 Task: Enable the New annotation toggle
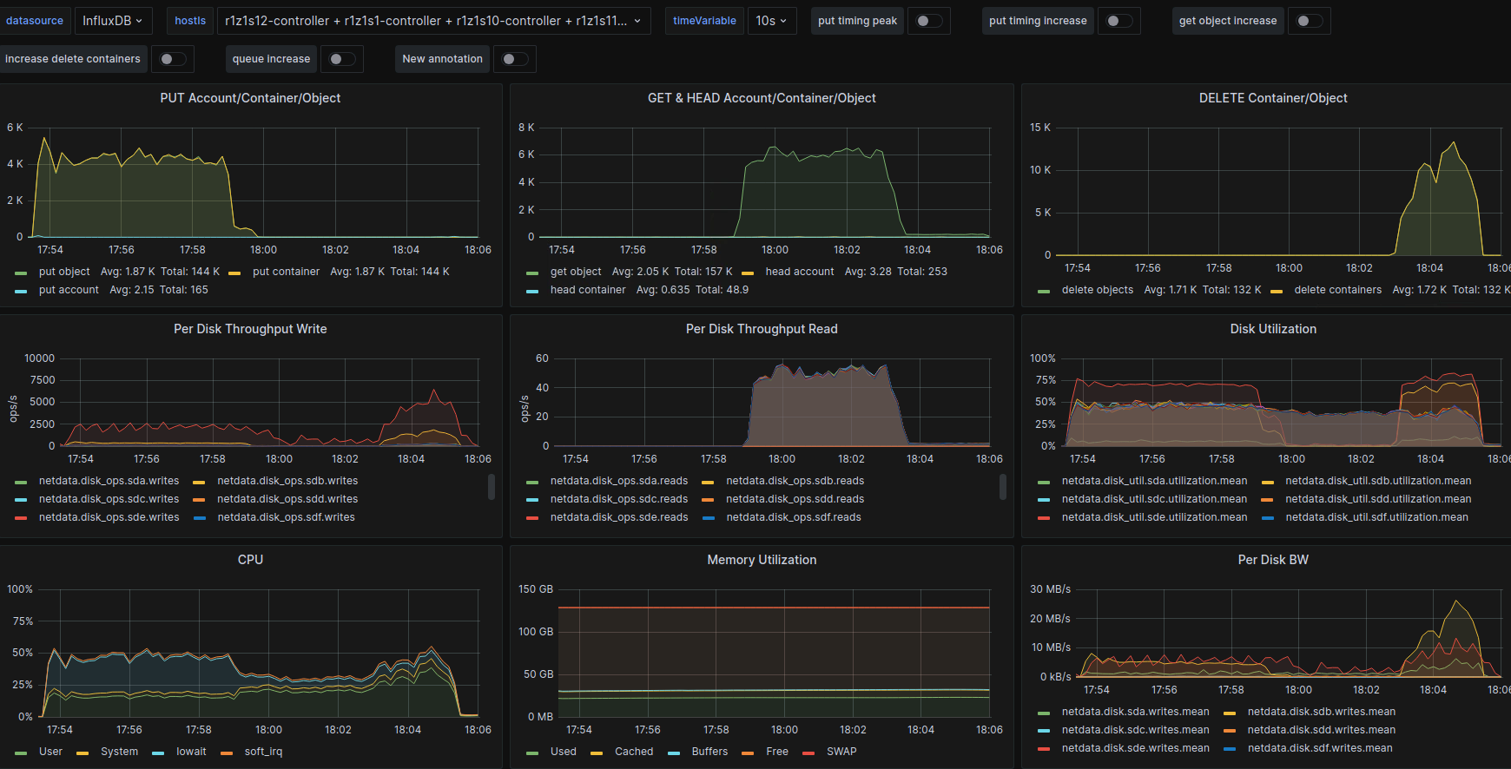tap(514, 59)
